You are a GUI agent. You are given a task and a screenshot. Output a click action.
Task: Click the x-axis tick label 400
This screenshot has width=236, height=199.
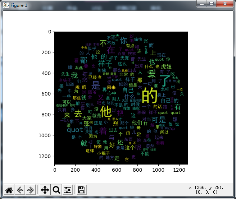pyautogui.click(x=96, y=170)
